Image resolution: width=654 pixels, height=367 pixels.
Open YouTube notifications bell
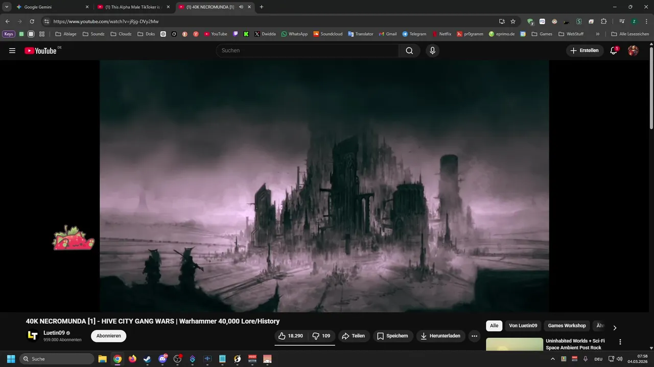point(614,50)
